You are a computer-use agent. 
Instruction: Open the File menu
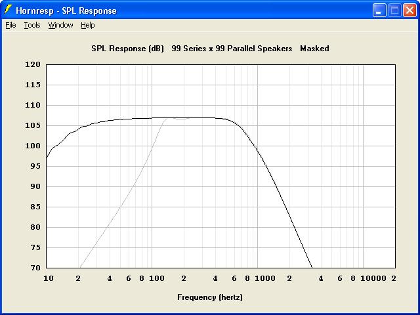coord(10,25)
